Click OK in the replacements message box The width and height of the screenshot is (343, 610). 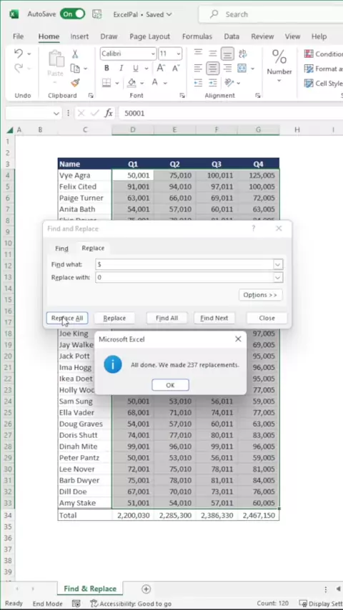[171, 385]
